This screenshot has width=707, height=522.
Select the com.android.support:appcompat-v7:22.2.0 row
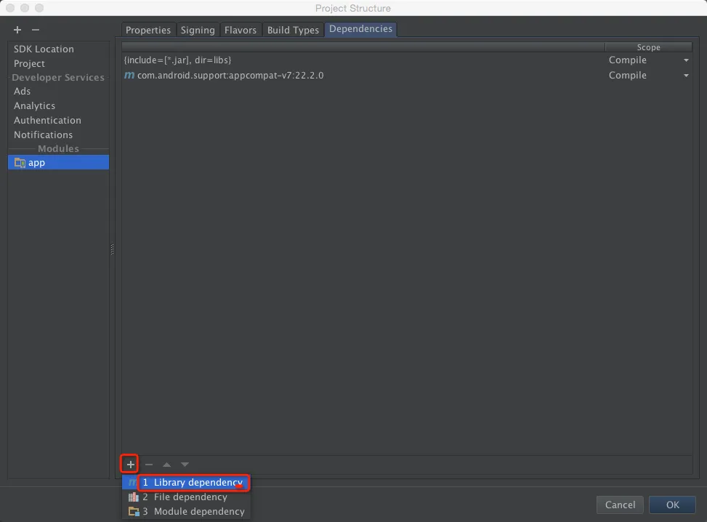[x=407, y=76]
